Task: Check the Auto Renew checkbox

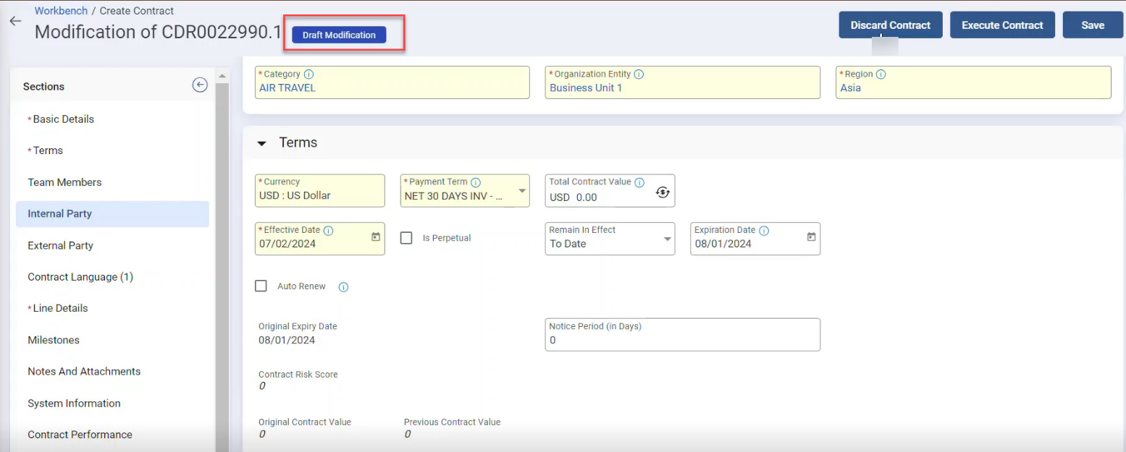Action: [261, 286]
